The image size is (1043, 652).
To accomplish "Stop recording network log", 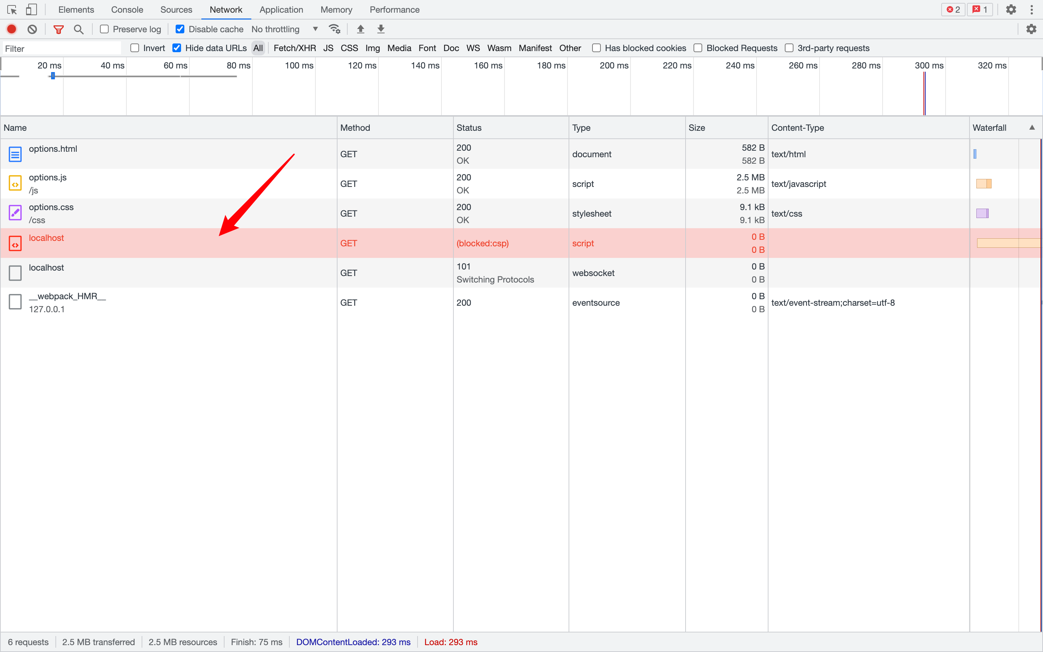I will click(12, 29).
